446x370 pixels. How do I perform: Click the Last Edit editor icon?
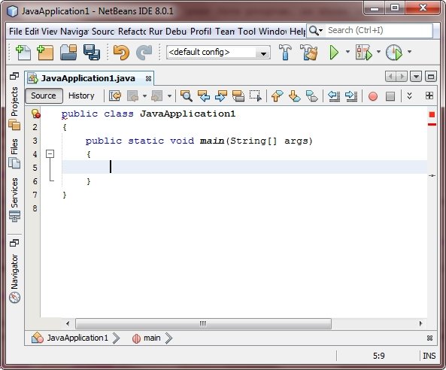click(115, 96)
